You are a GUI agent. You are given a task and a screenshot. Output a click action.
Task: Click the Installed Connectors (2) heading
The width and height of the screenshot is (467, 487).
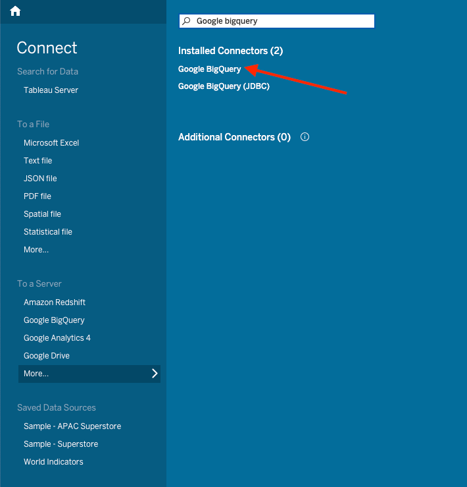(x=230, y=51)
